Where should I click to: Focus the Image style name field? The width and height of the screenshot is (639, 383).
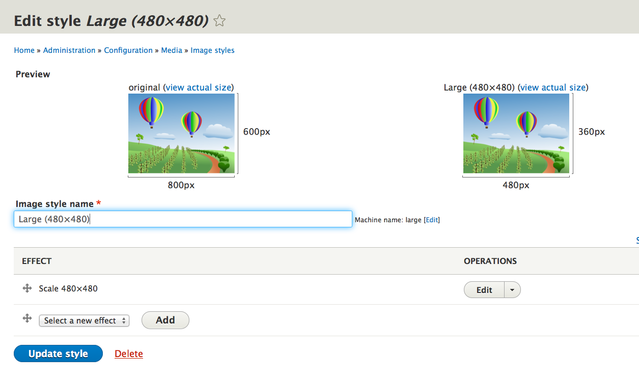click(183, 219)
